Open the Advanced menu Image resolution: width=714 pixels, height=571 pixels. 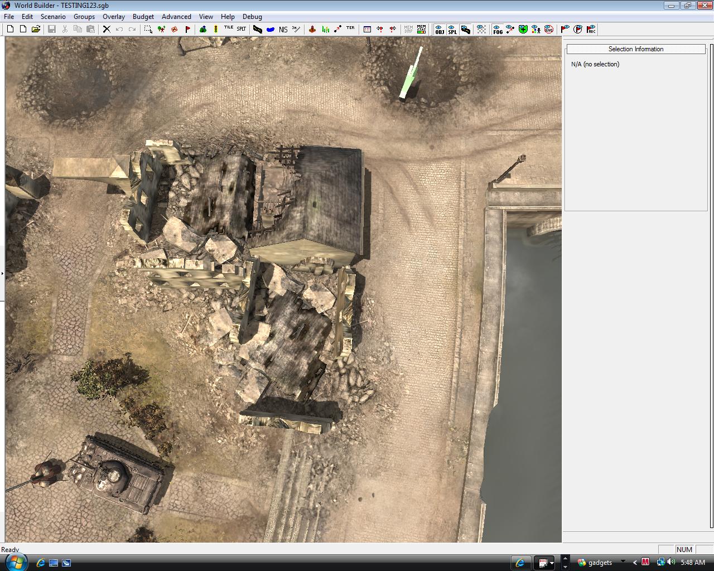coord(176,17)
